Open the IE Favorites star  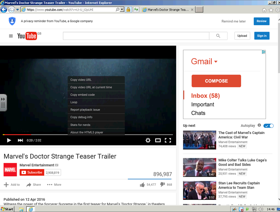(x=271, y=10)
